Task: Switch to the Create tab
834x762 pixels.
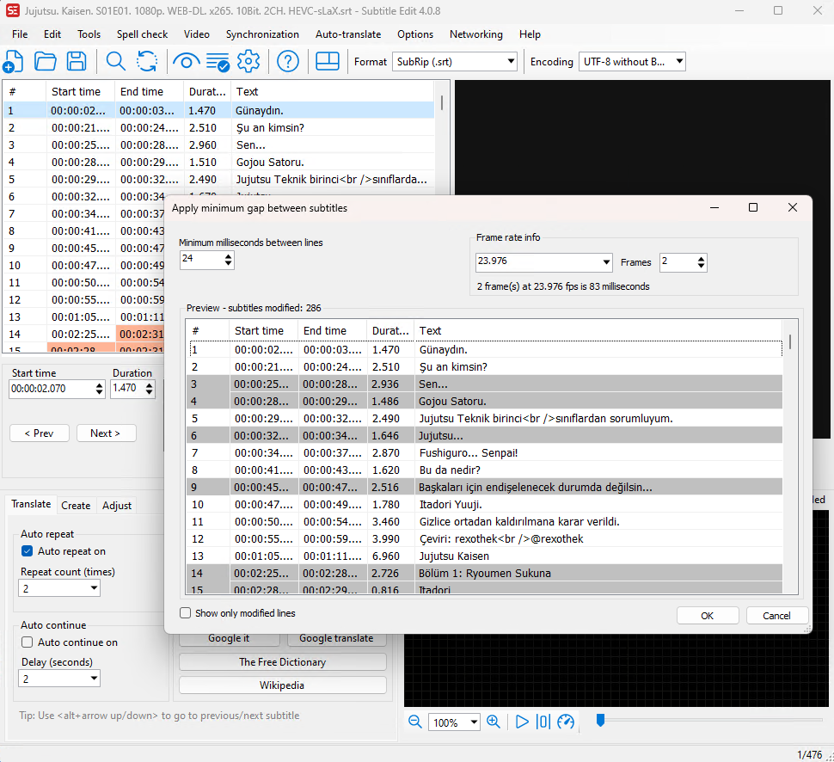Action: click(76, 506)
